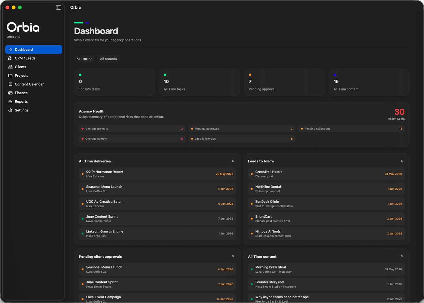Viewport: 424px width, 303px height.
Task: Open Seasonal Menu Launch pending approval
Action: click(158, 269)
